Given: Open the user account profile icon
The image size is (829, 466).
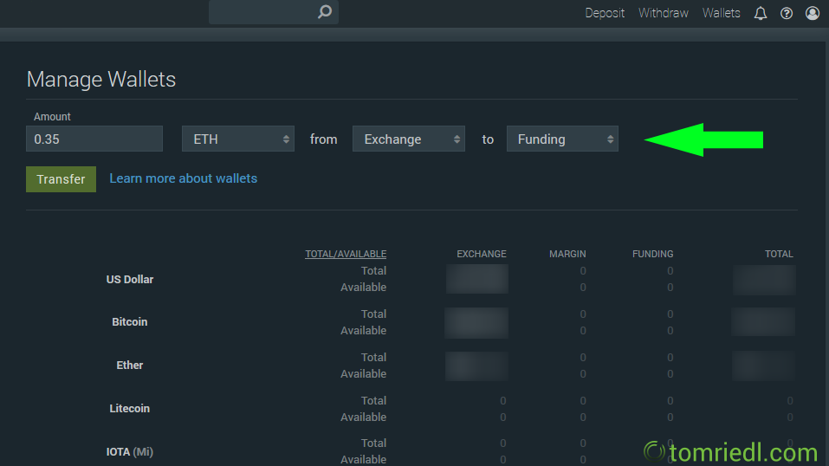Looking at the screenshot, I should [812, 13].
